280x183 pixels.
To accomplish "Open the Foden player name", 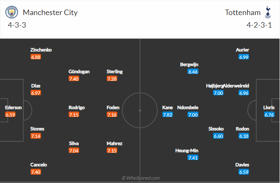I will tap(113, 107).
